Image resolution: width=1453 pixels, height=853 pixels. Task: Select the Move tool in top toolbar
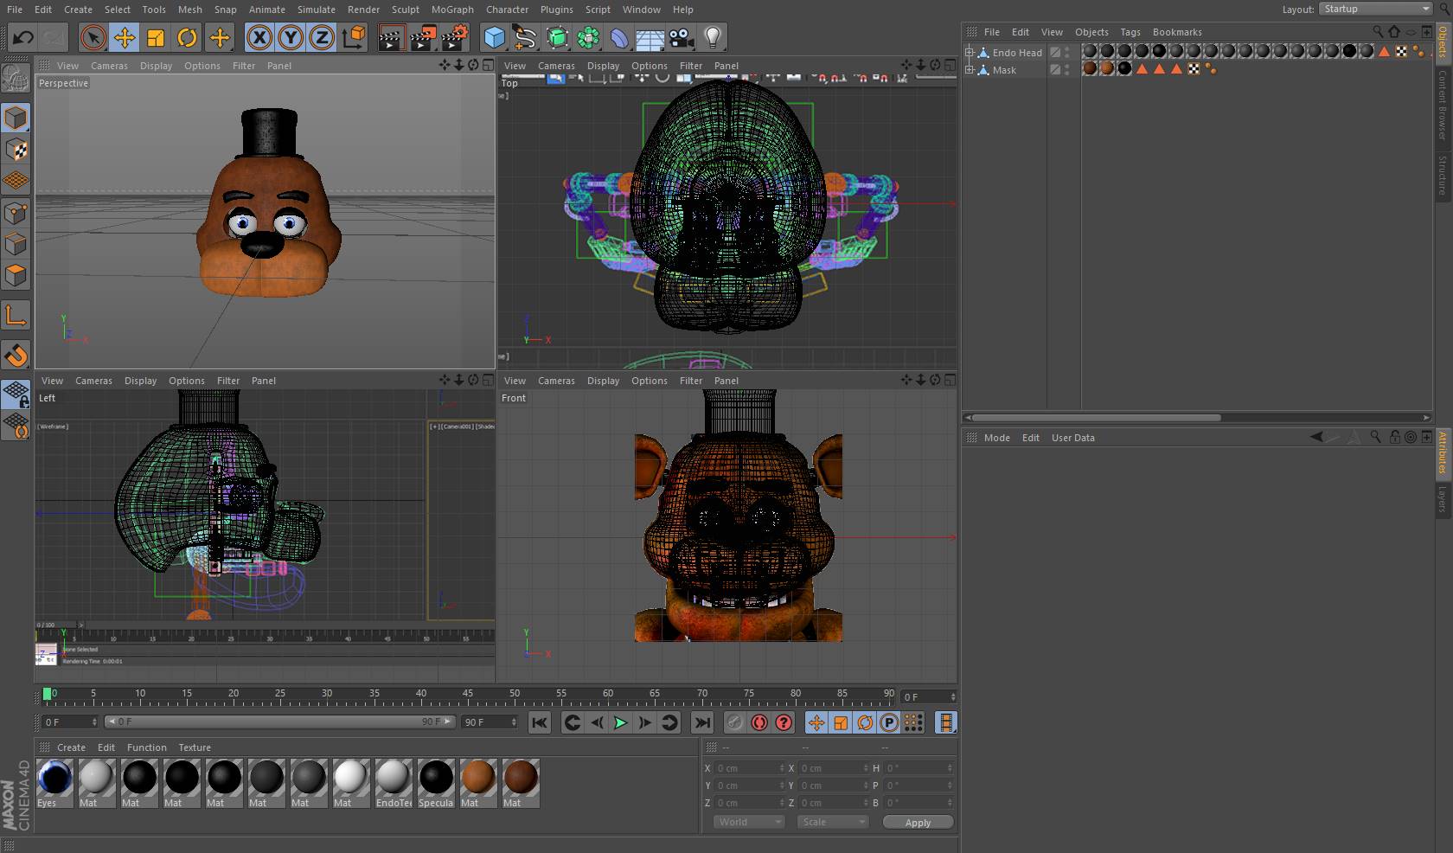pos(125,37)
